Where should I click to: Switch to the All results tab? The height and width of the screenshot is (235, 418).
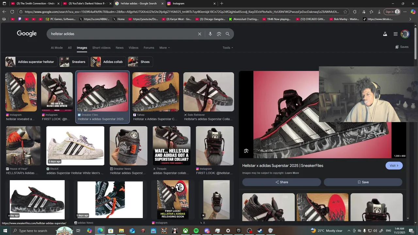pyautogui.click(x=70, y=48)
